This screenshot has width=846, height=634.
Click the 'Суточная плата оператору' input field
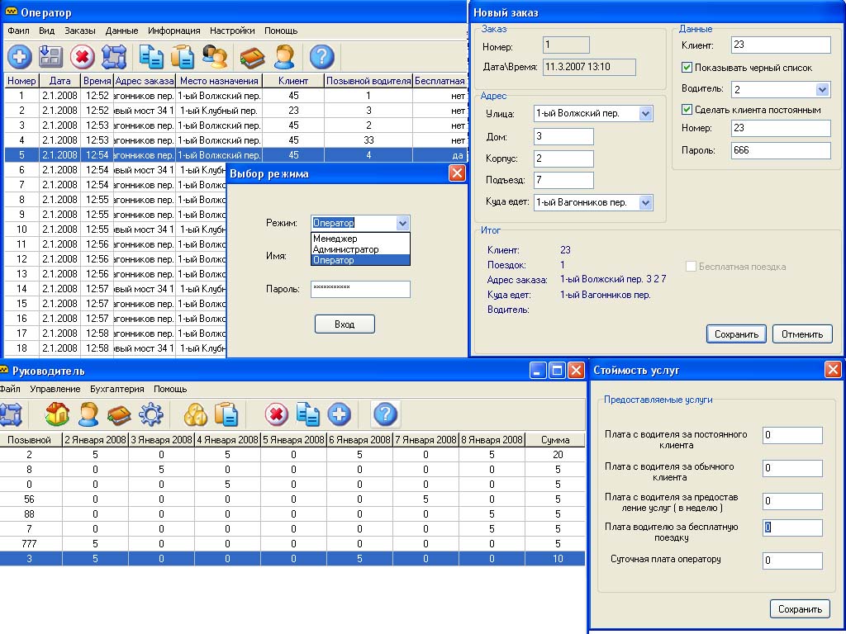[792, 561]
